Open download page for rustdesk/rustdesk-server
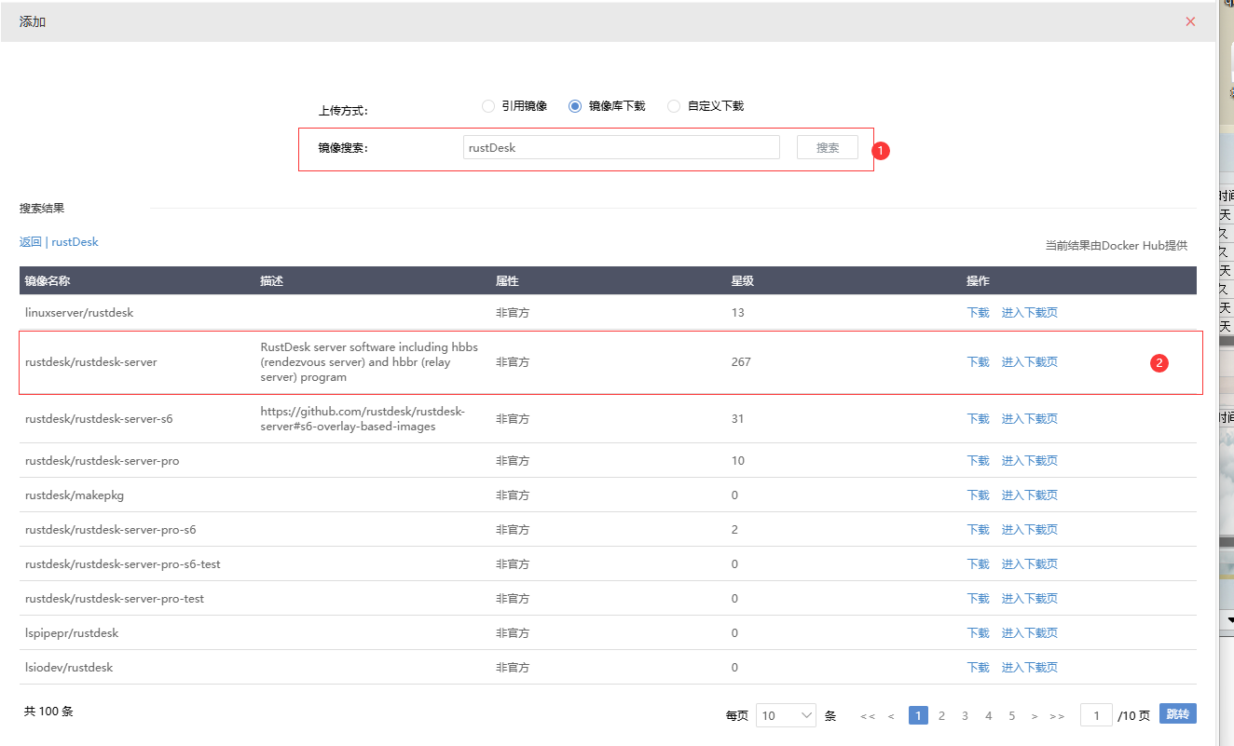This screenshot has height=746, width=1234. [x=1029, y=362]
